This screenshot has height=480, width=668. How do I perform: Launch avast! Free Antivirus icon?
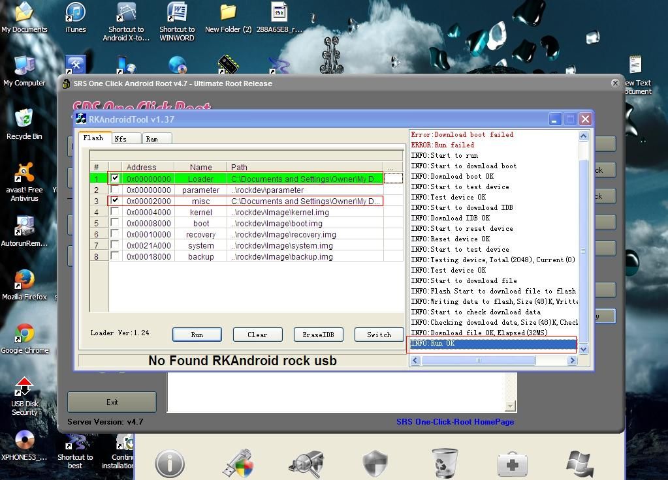[24, 182]
